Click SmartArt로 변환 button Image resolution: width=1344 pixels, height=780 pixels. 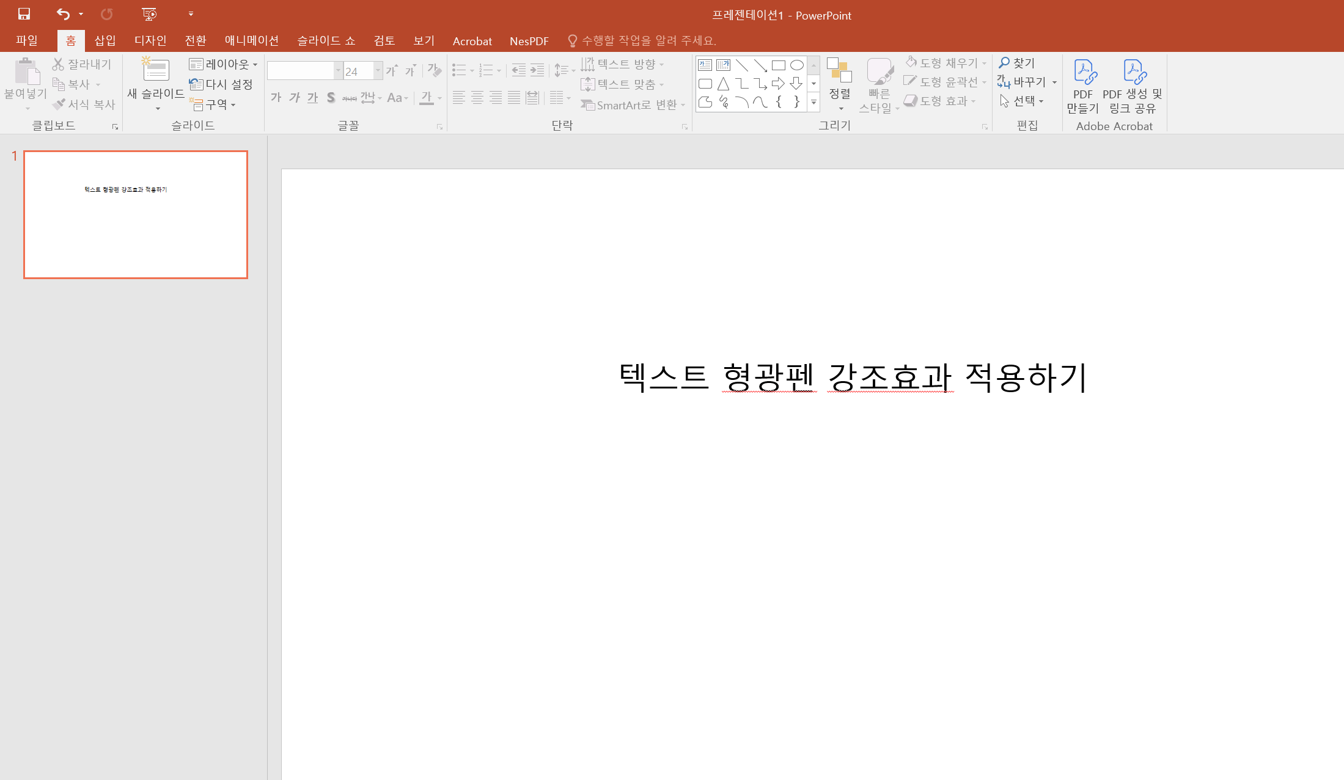pyautogui.click(x=633, y=105)
